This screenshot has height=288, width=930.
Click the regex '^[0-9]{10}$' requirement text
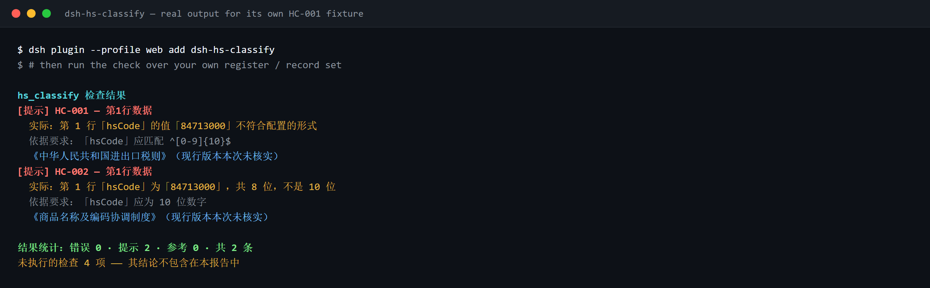tap(200, 141)
